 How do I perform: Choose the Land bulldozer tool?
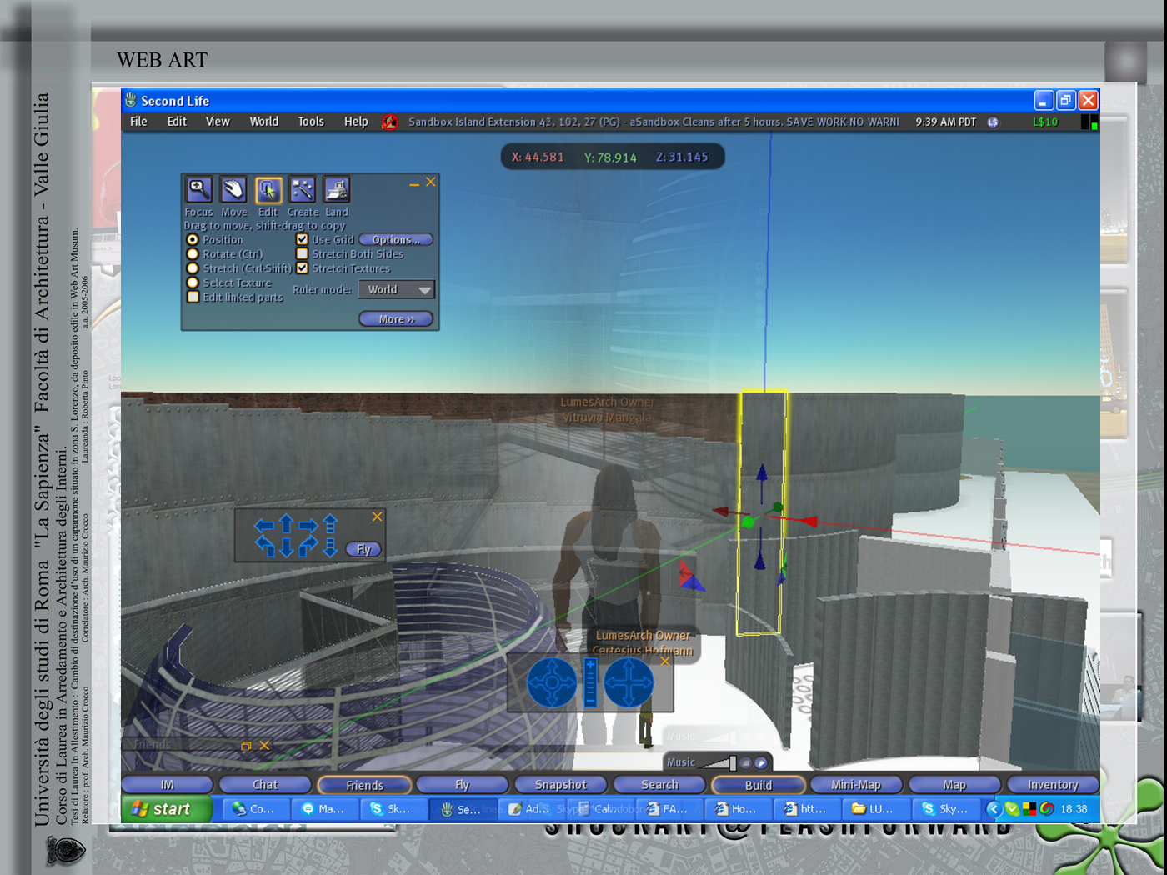tap(337, 190)
